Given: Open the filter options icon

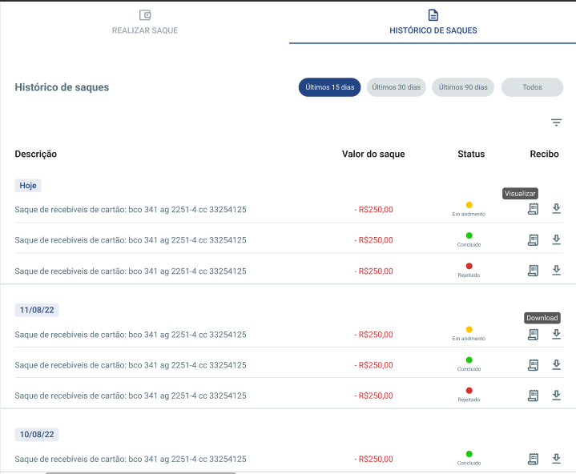Looking at the screenshot, I should pyautogui.click(x=556, y=123).
